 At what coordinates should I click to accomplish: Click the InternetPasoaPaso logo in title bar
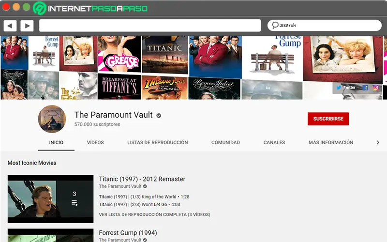pos(90,8)
